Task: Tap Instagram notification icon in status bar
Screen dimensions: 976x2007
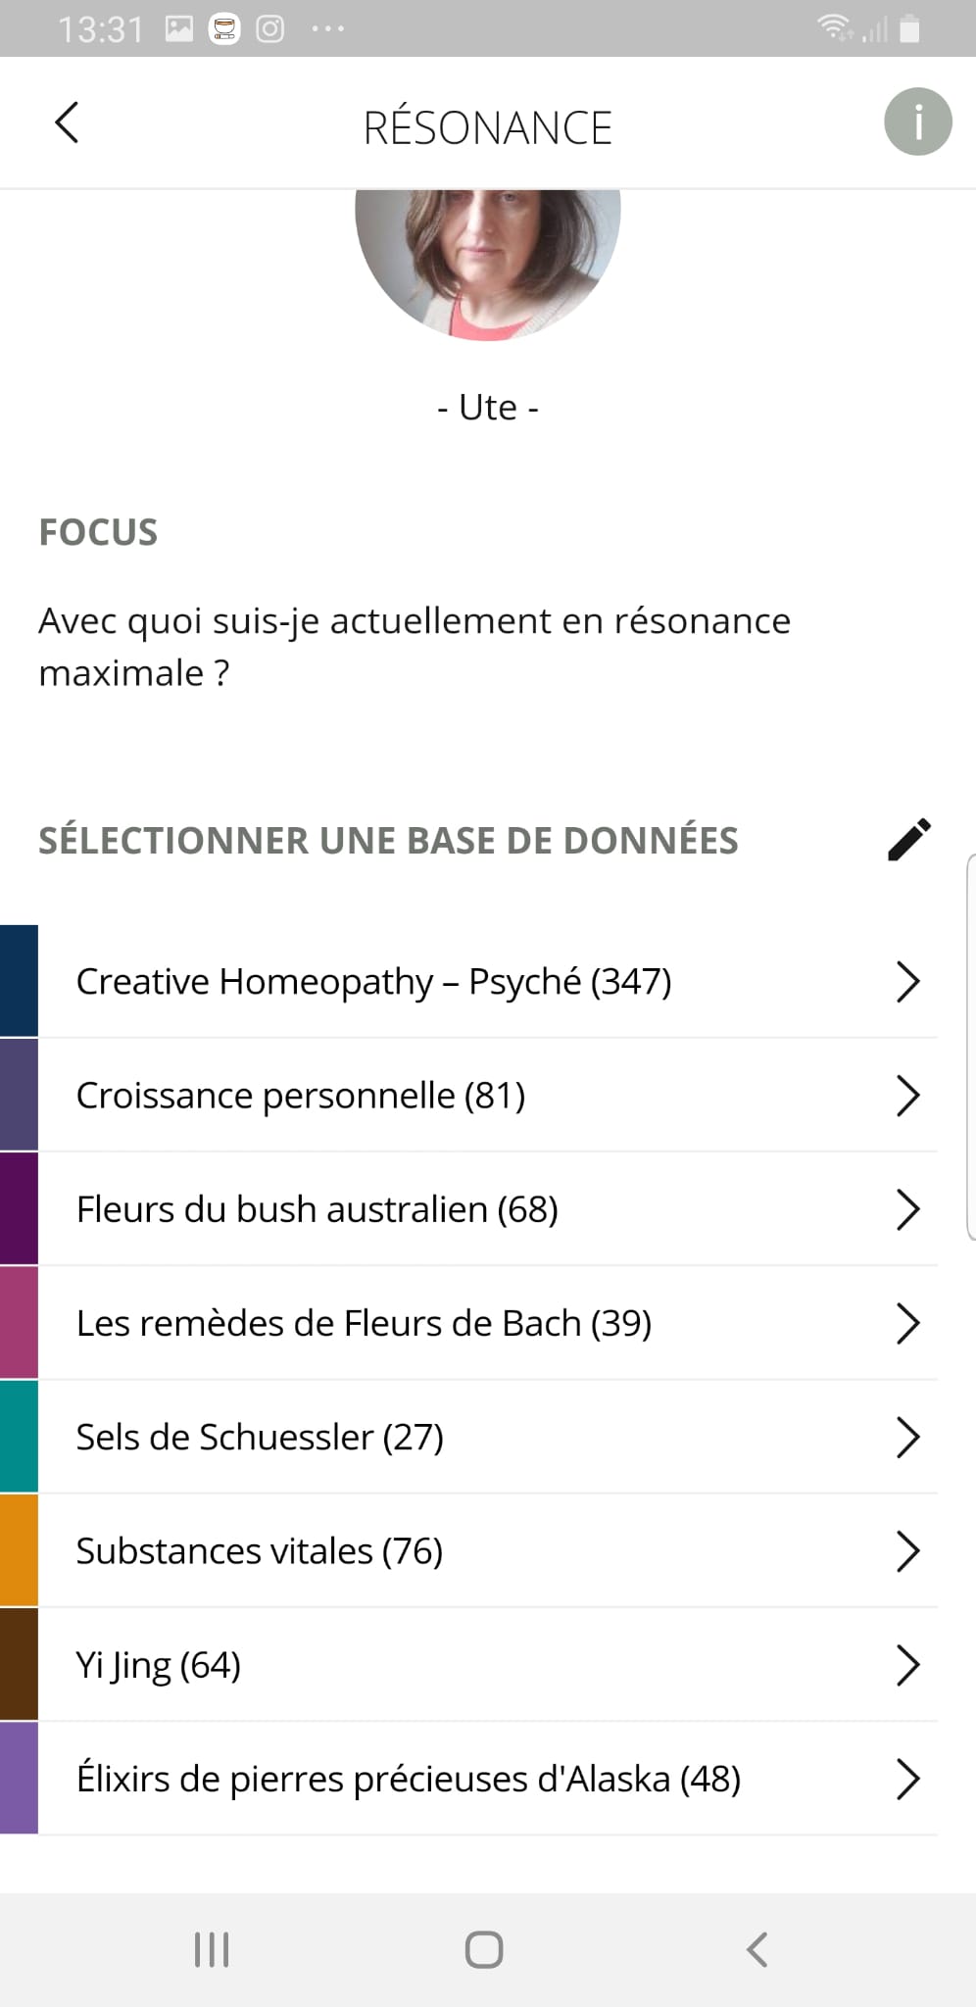Action: tap(270, 29)
